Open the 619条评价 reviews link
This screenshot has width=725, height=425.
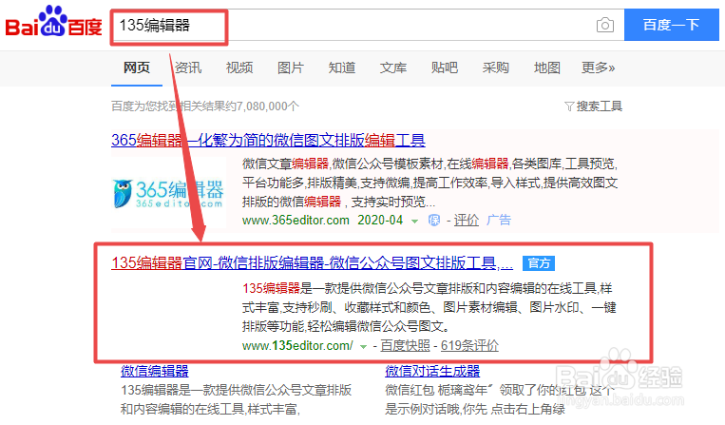pos(469,345)
